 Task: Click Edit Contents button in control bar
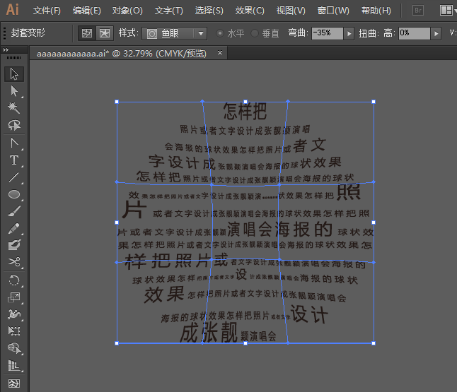pyautogui.click(x=105, y=33)
